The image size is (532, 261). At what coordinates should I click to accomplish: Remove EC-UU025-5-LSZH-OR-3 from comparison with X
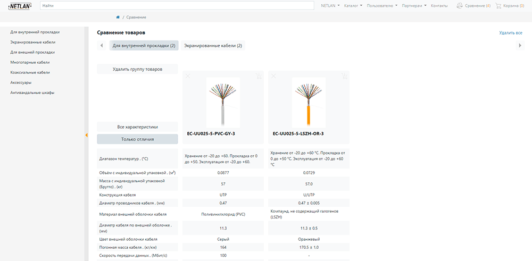[273, 76]
